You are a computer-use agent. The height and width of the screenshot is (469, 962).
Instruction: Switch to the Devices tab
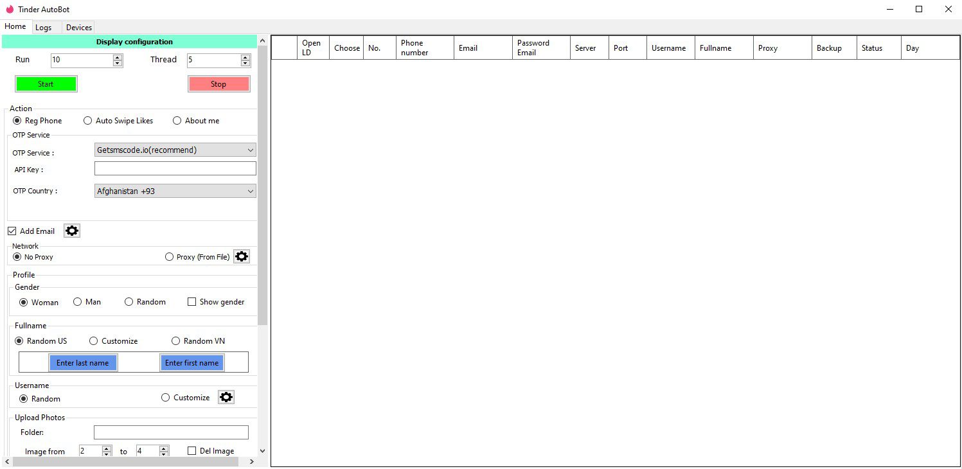pyautogui.click(x=79, y=28)
